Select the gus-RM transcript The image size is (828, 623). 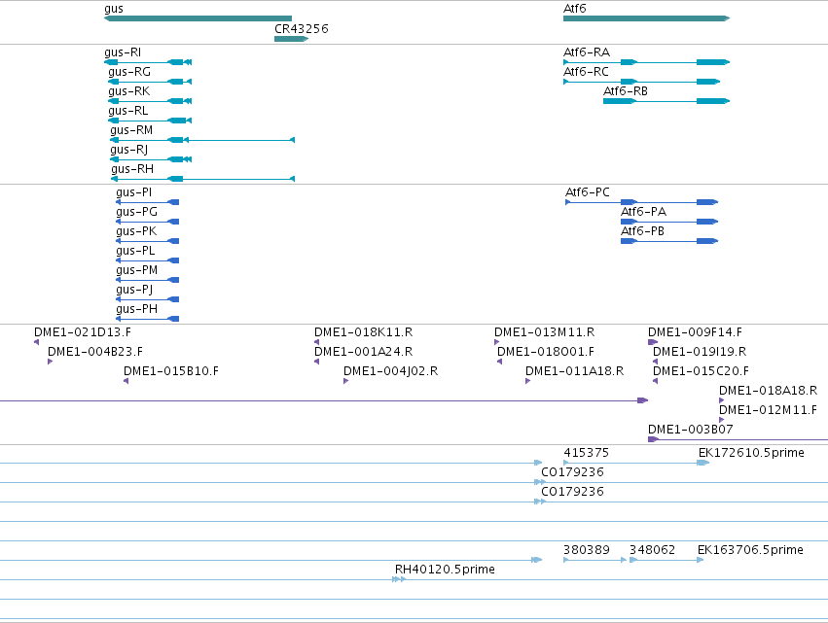[x=202, y=140]
